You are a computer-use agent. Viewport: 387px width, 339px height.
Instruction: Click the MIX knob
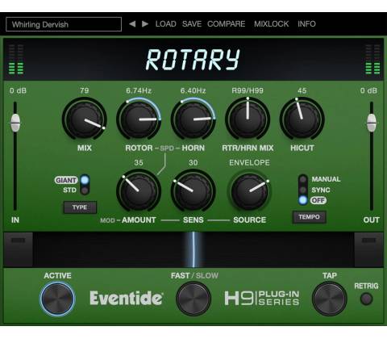click(85, 119)
